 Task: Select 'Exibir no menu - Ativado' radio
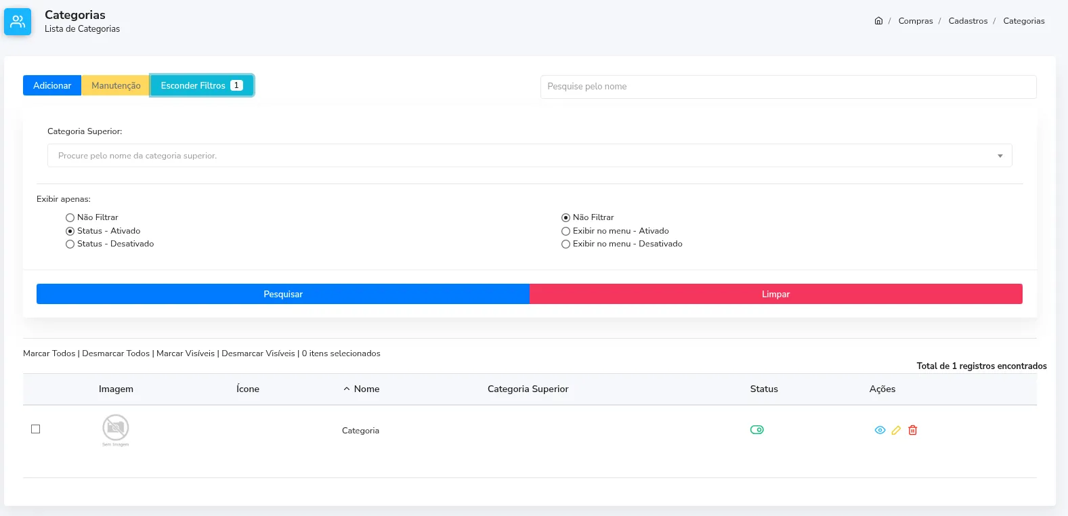tap(565, 231)
